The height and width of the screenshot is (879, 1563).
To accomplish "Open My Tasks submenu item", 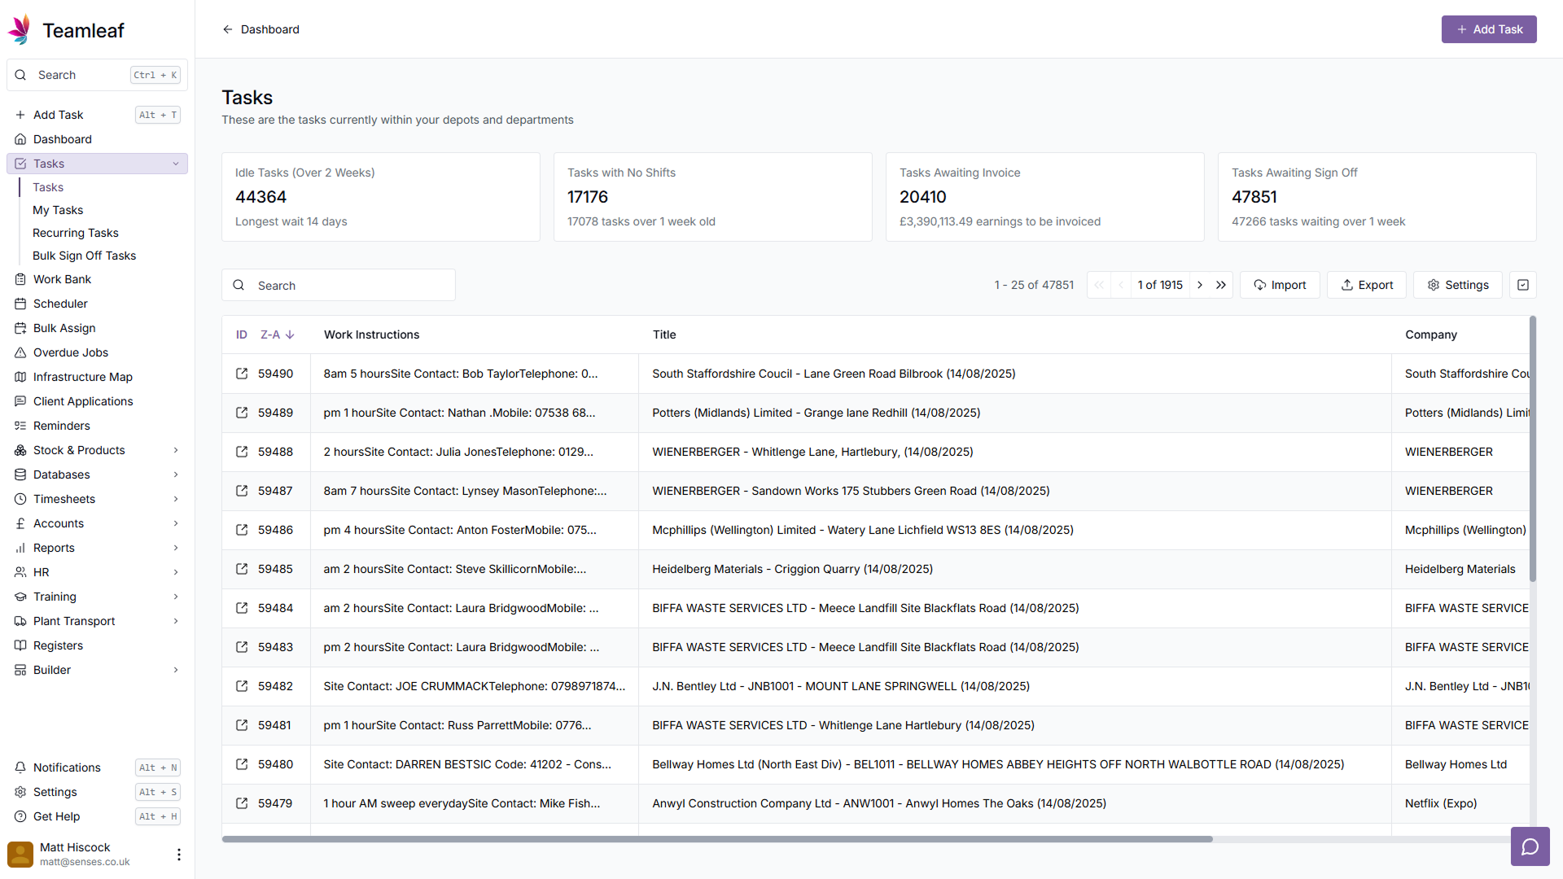I will coord(58,210).
